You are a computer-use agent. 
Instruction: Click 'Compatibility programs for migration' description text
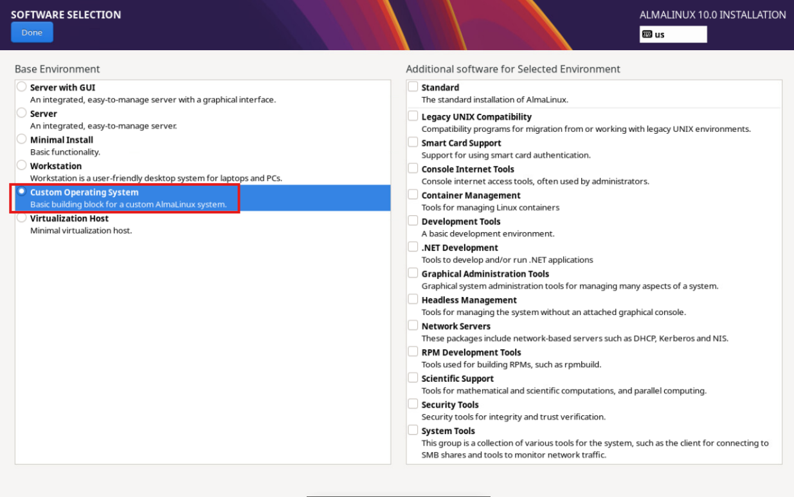coord(586,129)
